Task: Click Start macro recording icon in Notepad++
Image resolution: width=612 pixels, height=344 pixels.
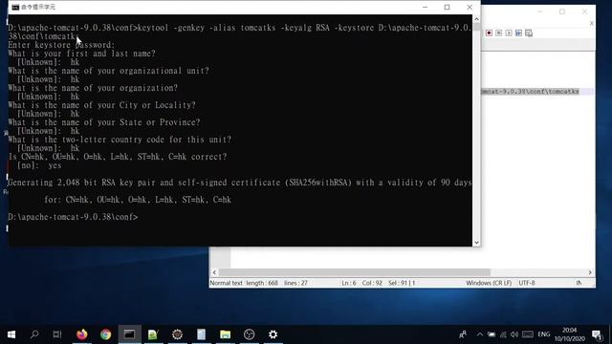Action: (x=489, y=33)
